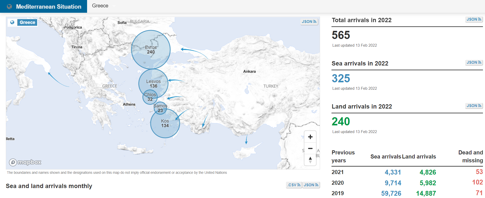Click the Previous years column header
The height and width of the screenshot is (198, 485).
[x=343, y=156]
